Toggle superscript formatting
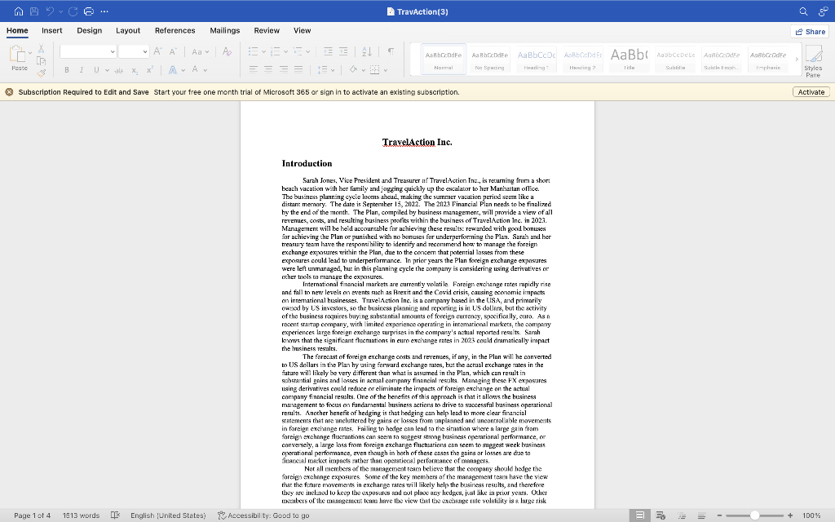This screenshot has height=522, width=835. tap(149, 72)
